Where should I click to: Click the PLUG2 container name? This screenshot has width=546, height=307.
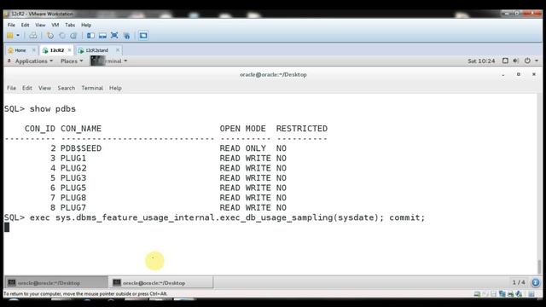coord(73,168)
